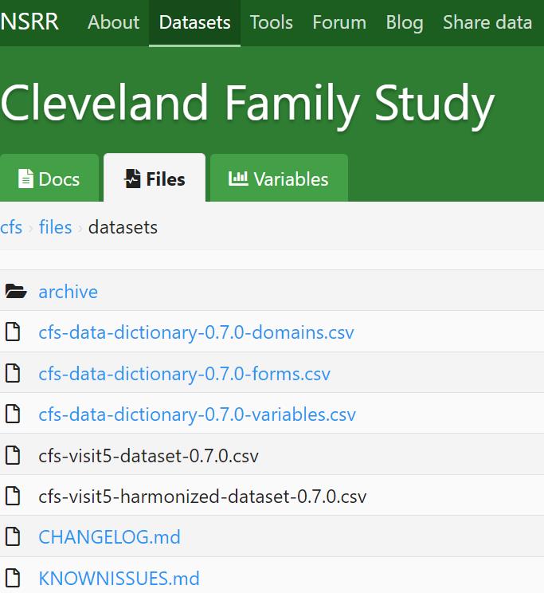Go to files breadcrumb link

pos(55,227)
